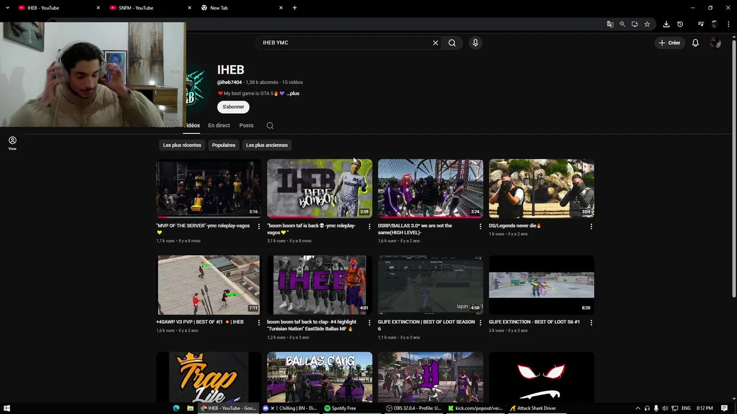Open the Vous sidebar icon
Viewport: 737px width, 414px height.
point(12,143)
